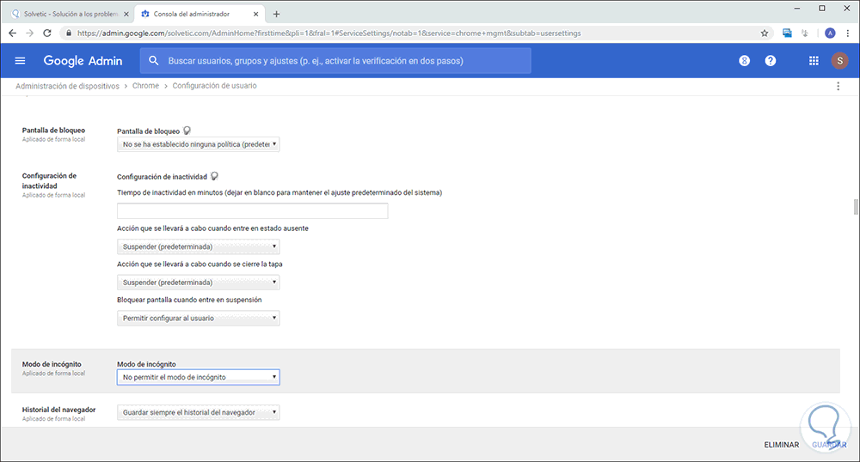Expand the Modo de incógnito dropdown
The height and width of the screenshot is (462, 860).
199,377
